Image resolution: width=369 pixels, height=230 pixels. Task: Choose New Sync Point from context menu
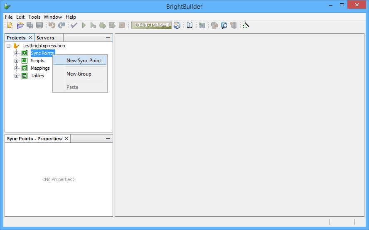[x=84, y=61]
